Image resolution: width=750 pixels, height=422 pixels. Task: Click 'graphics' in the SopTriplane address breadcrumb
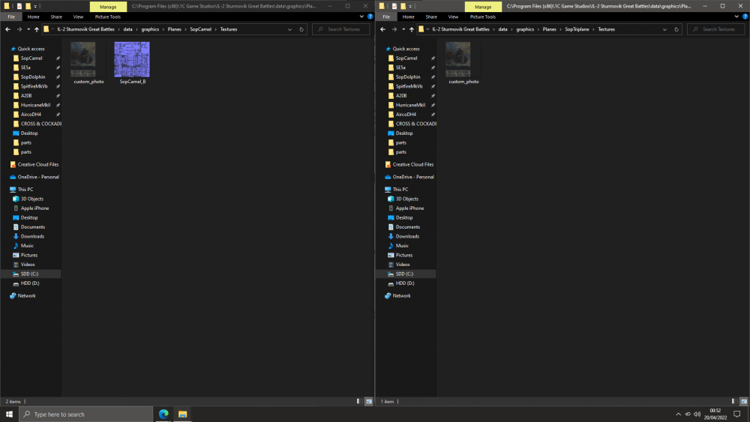coord(525,29)
